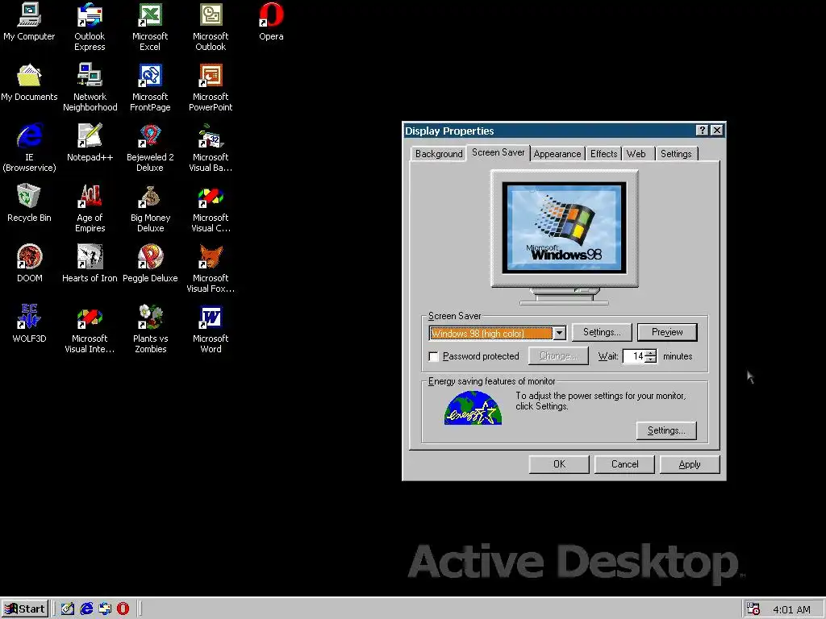Select the Microsoft Visual C++ shortcut
The image size is (826, 619).
(211, 208)
